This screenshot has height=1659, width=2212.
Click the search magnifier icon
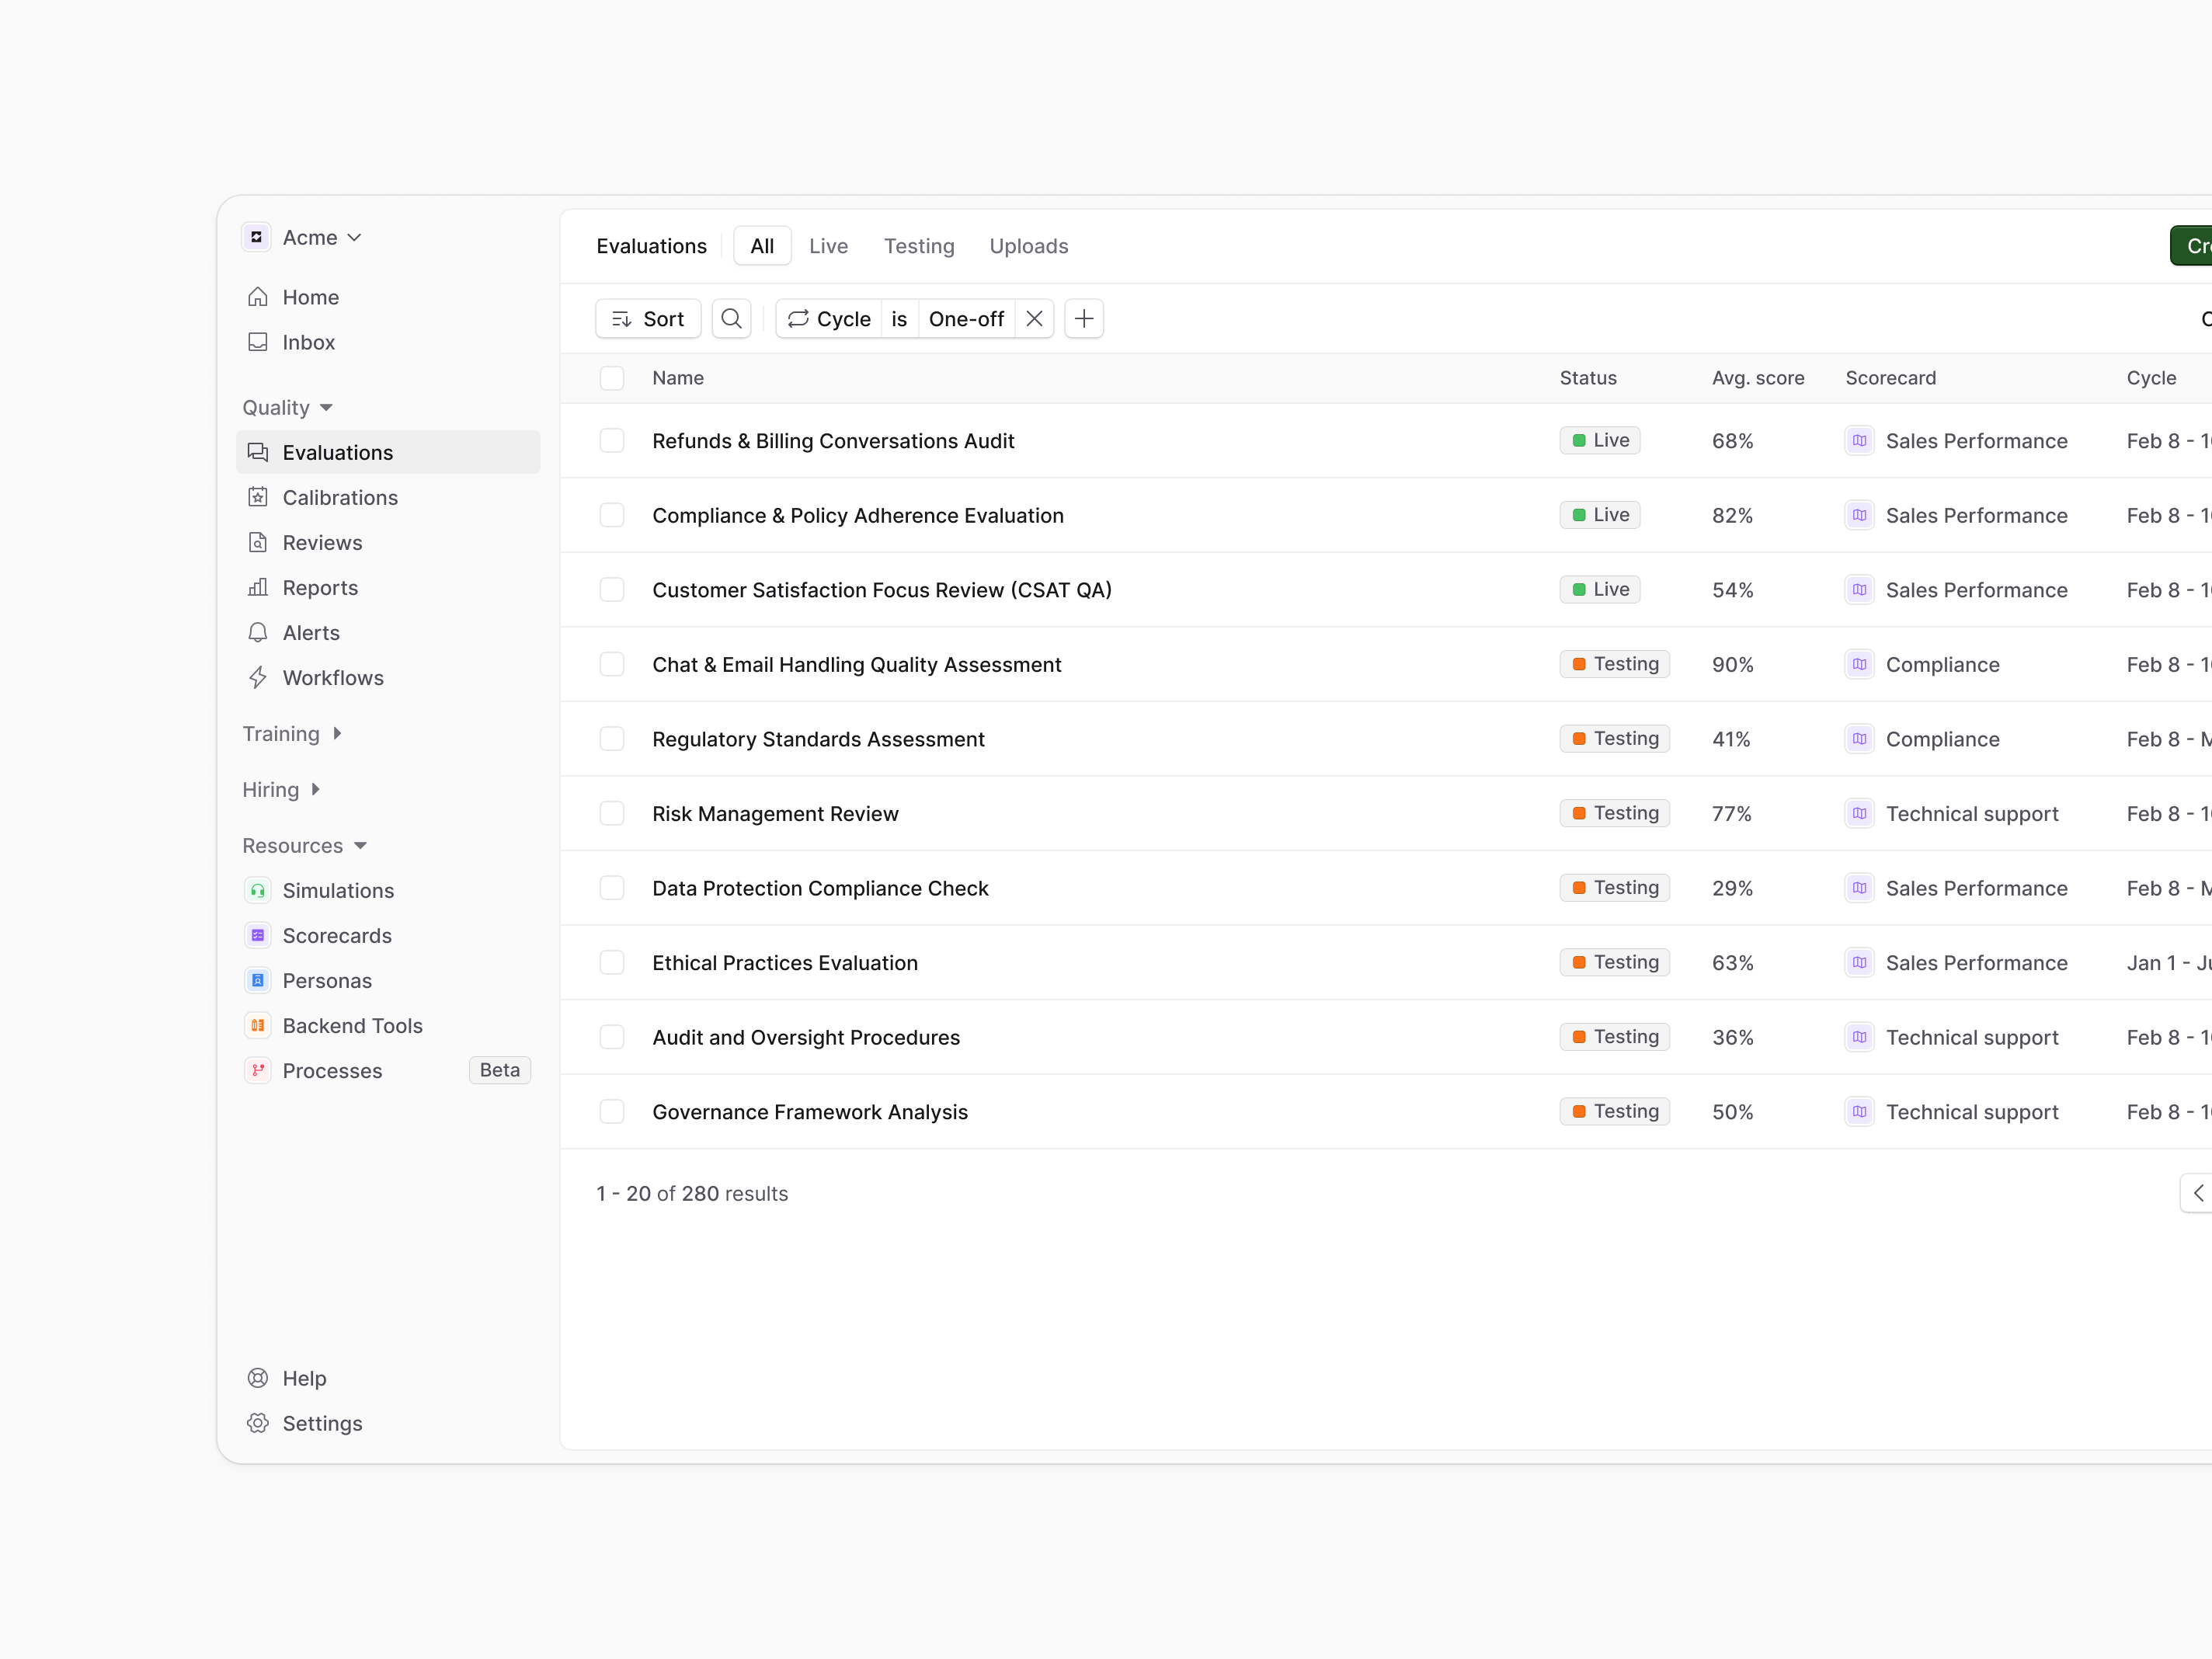pos(731,319)
